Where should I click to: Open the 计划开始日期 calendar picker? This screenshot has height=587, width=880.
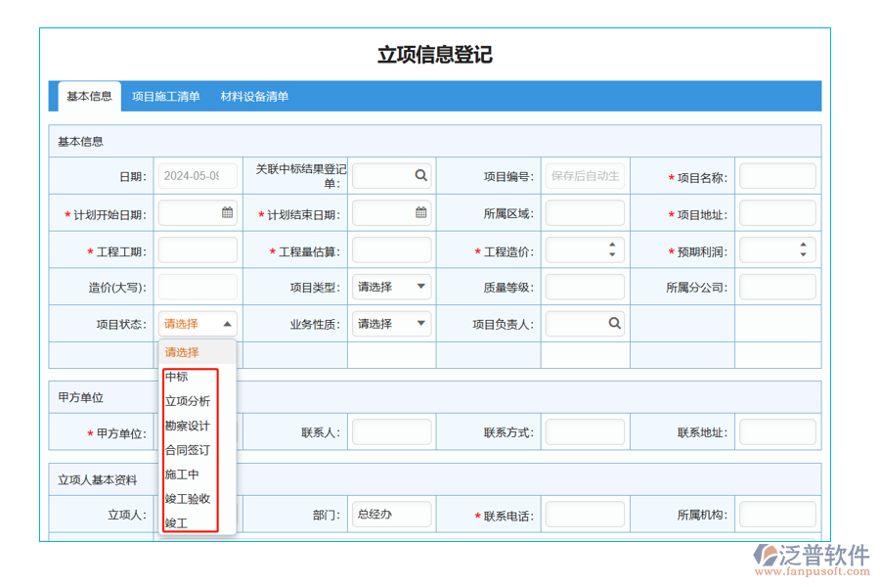pyautogui.click(x=226, y=212)
